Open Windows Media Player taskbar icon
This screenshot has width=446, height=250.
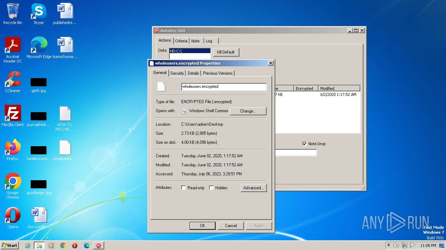click(x=51, y=245)
